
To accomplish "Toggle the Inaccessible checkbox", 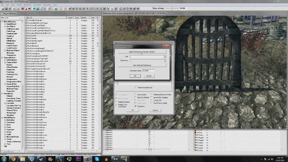I will coord(135,94).
